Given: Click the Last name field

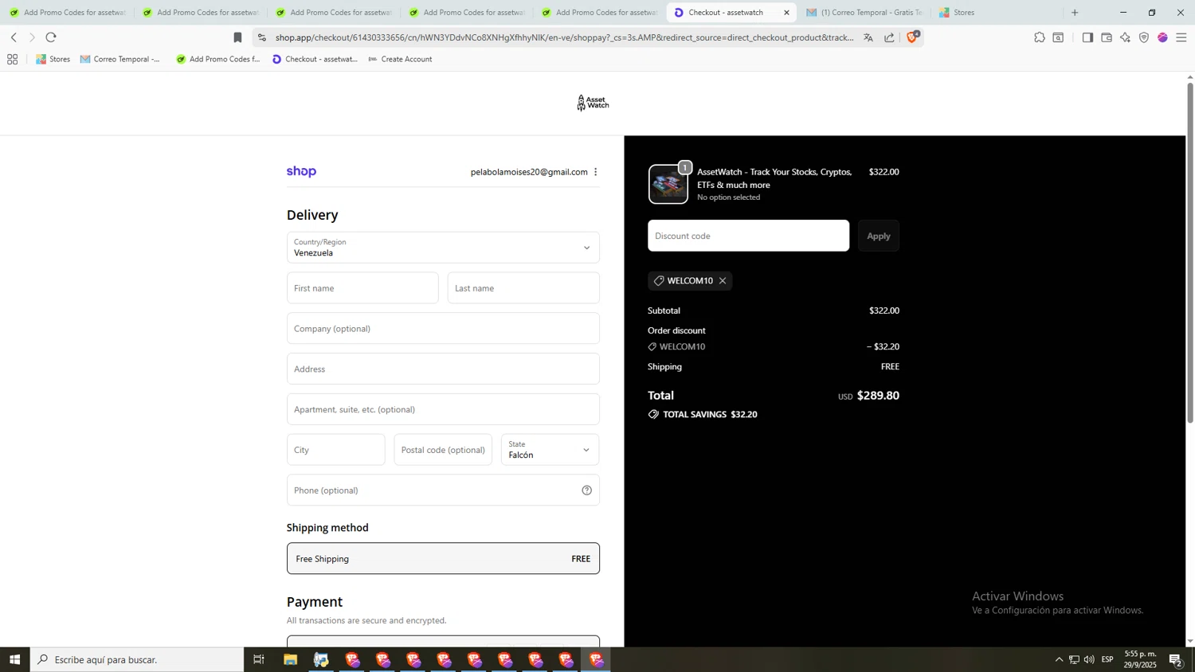Looking at the screenshot, I should pos(523,288).
